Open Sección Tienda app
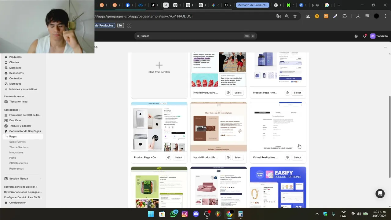The width and height of the screenshot is (391, 220). click(18, 179)
